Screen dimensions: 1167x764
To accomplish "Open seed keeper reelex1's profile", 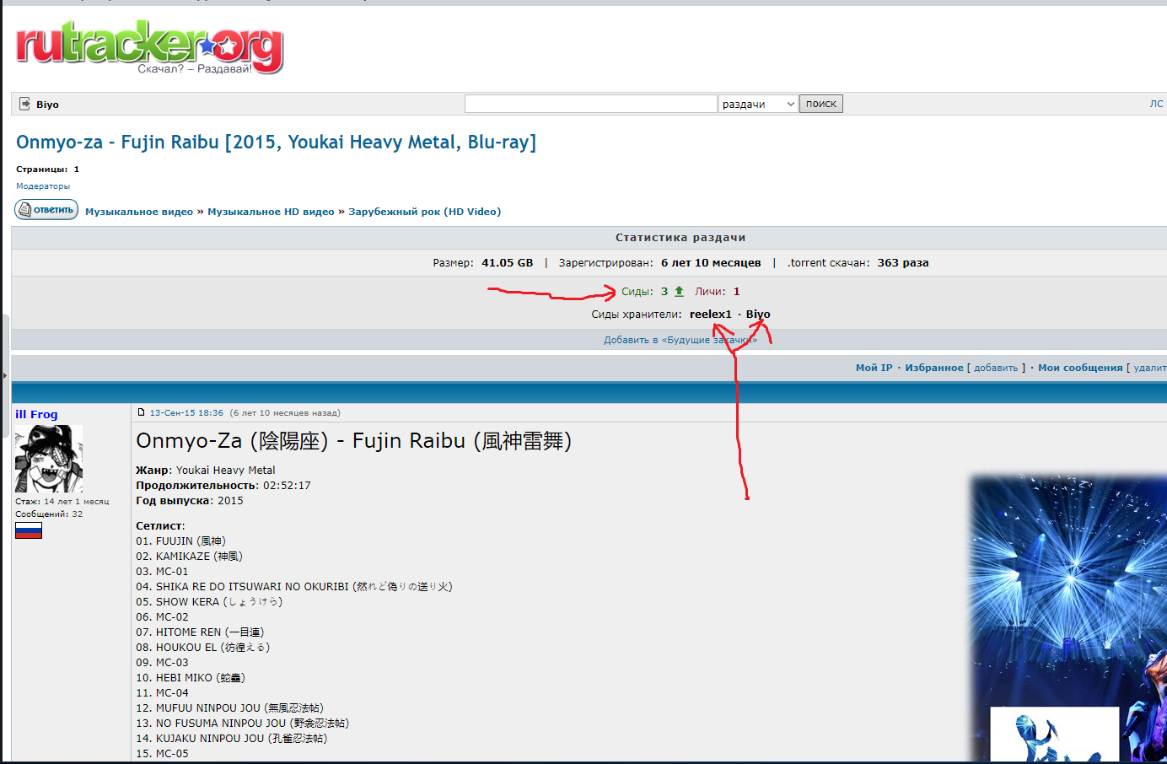I will coord(711,314).
